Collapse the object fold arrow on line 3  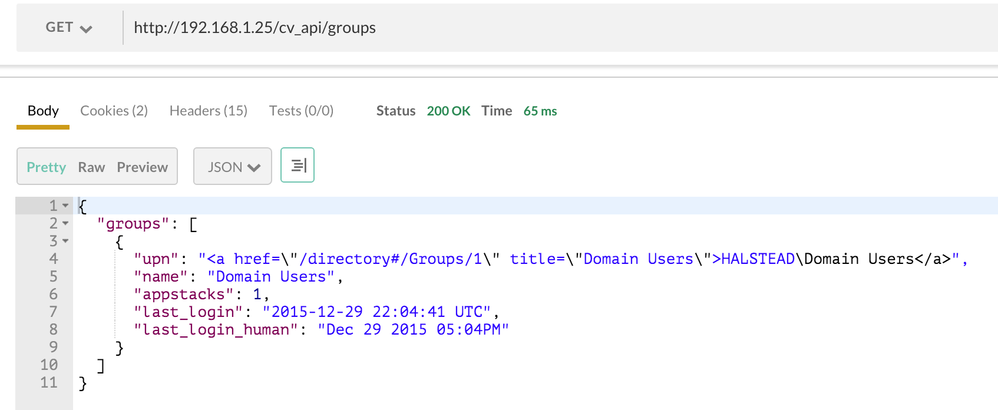65,241
